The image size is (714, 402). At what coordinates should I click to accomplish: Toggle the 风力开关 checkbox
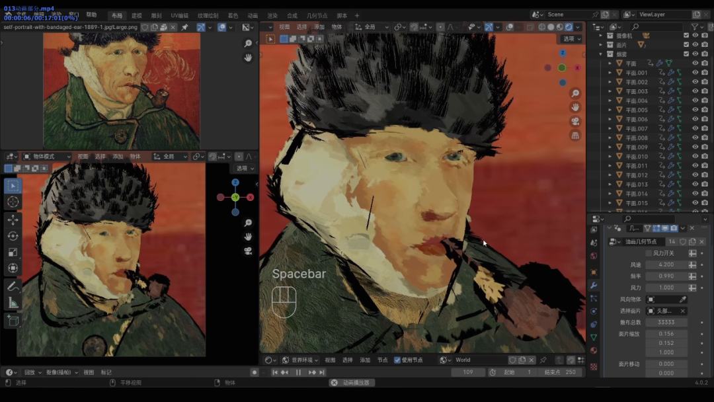click(649, 253)
